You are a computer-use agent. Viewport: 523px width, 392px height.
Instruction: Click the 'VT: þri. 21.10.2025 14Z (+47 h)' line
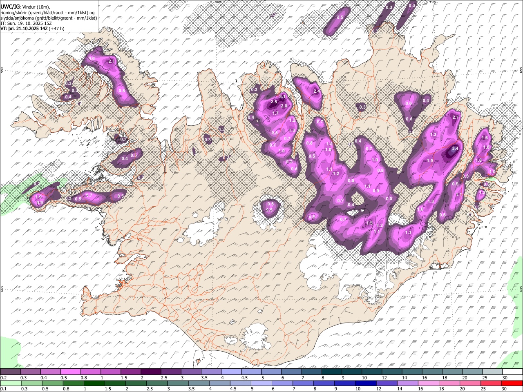tap(33, 29)
